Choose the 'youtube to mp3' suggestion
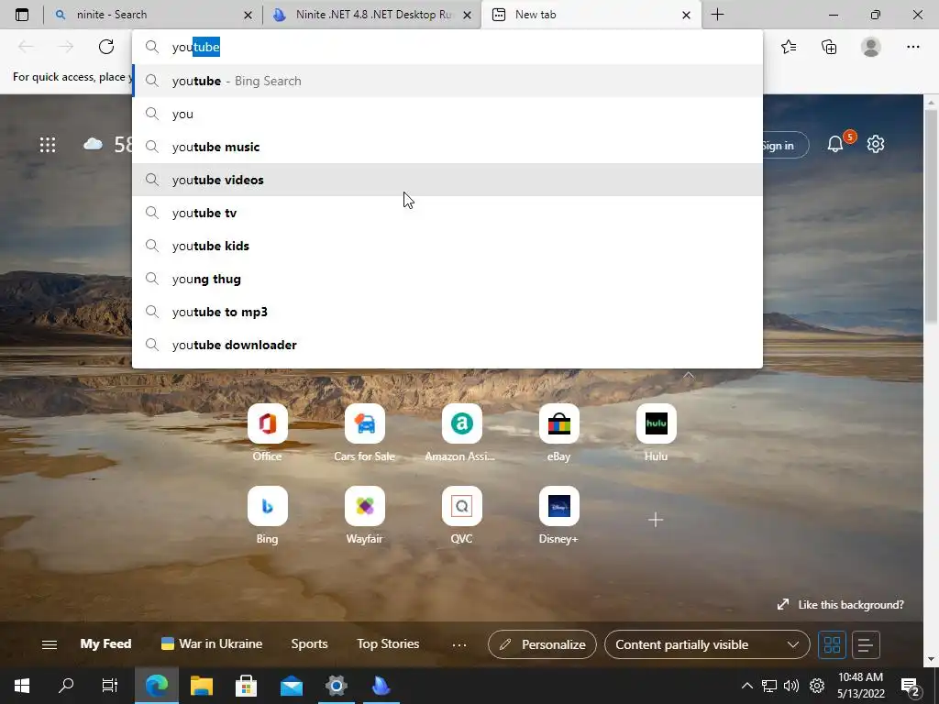Viewport: 939px width, 704px height. pyautogui.click(x=447, y=312)
